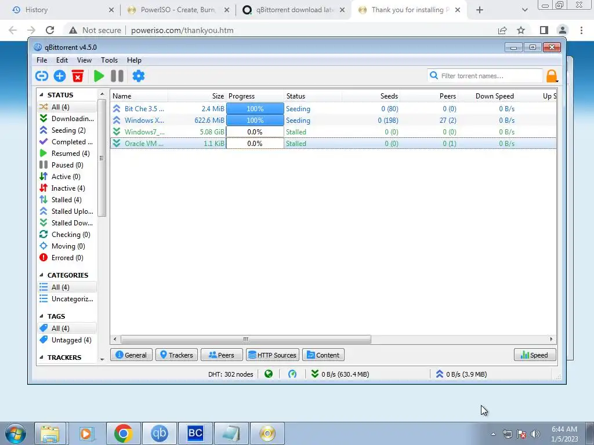594x445 pixels.
Task: Click the BC taskbar icon
Action: click(195, 433)
